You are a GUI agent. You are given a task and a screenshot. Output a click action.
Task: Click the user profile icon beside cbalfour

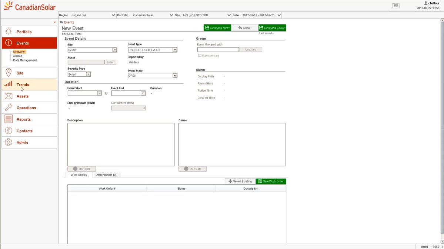[425, 3]
